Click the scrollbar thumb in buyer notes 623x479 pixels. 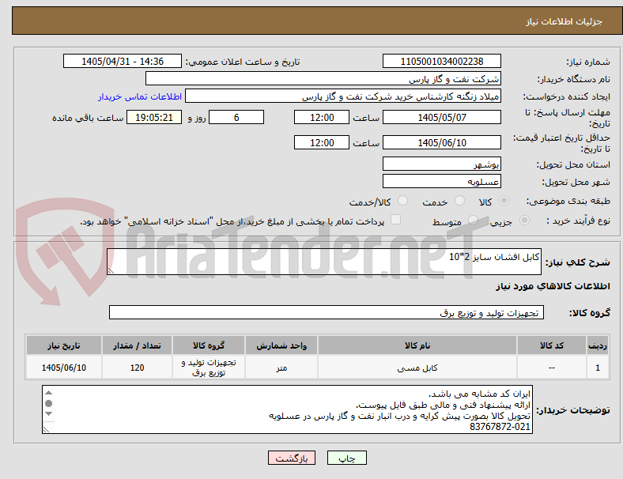click(48, 404)
